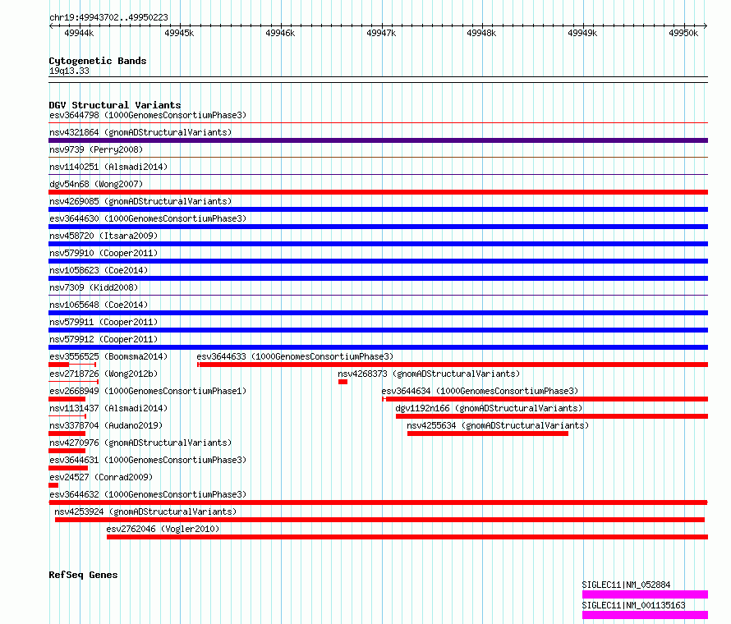The height and width of the screenshot is (624, 731).
Task: Click esv3644633 variant label
Action: (295, 356)
